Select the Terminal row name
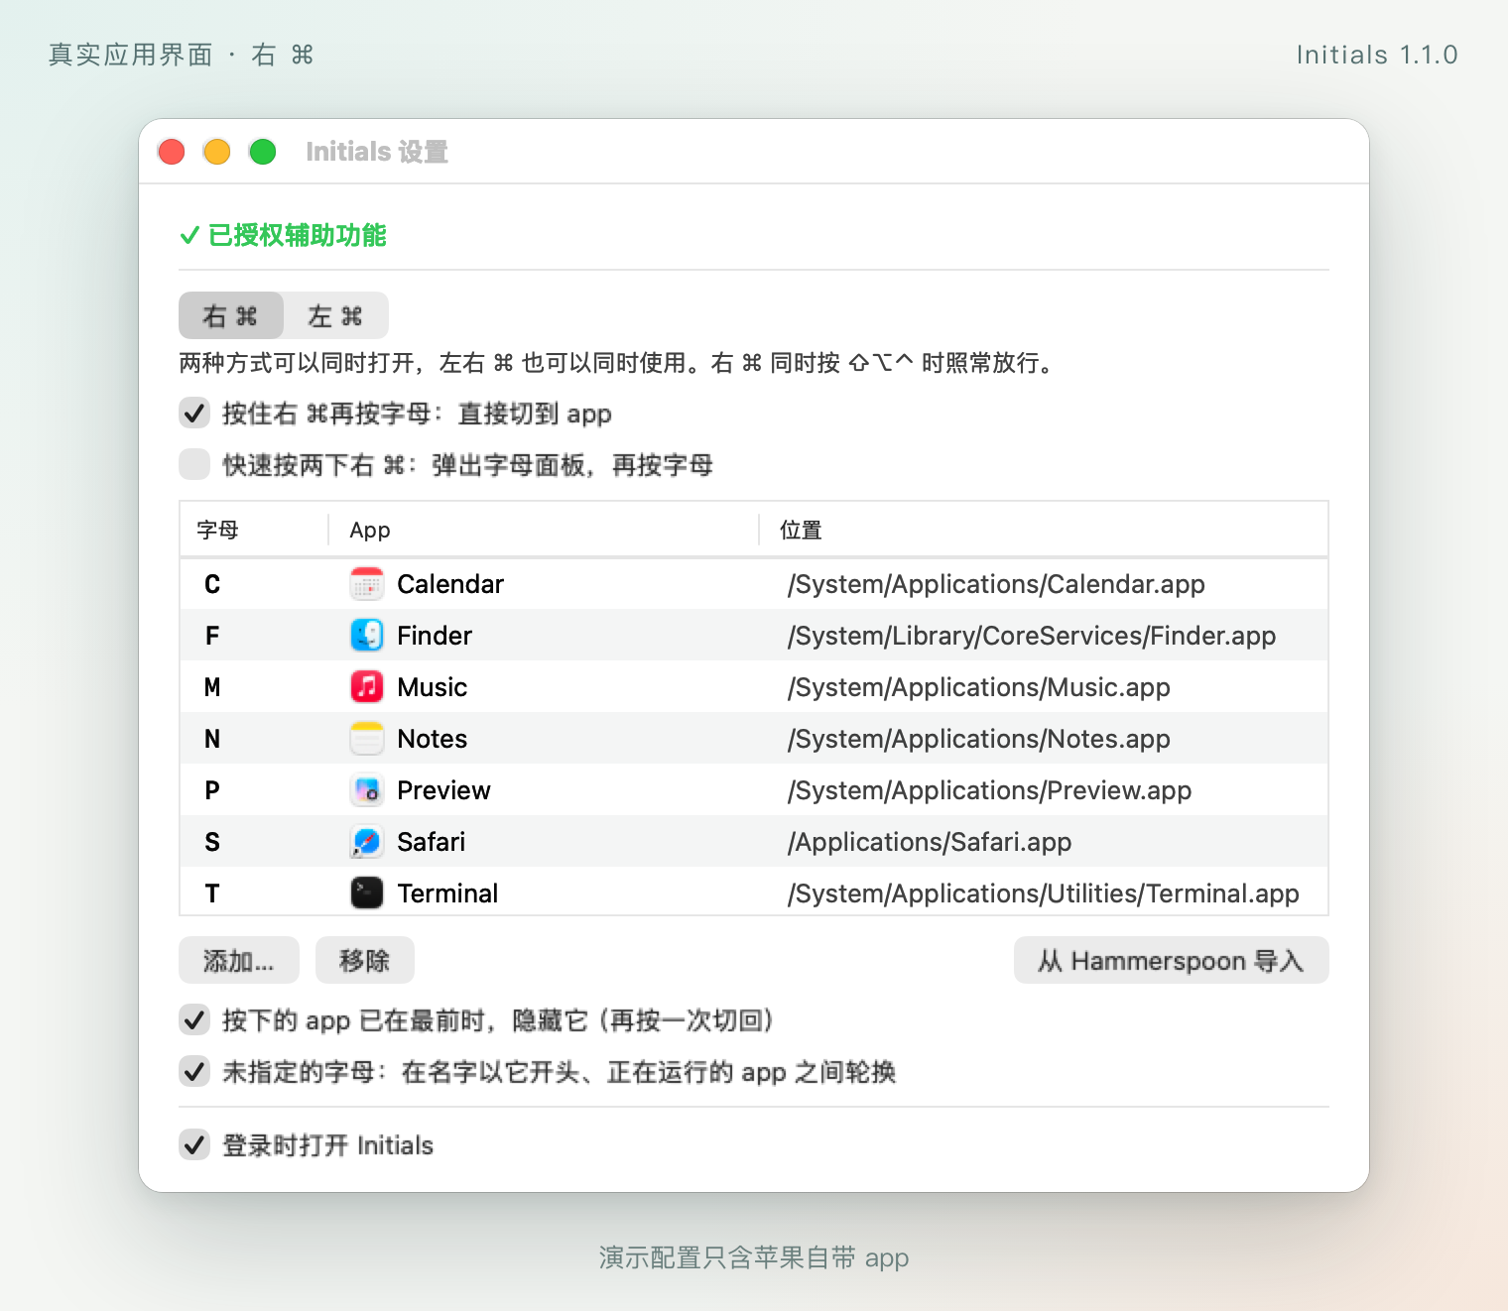The height and width of the screenshot is (1311, 1508). pos(447,894)
